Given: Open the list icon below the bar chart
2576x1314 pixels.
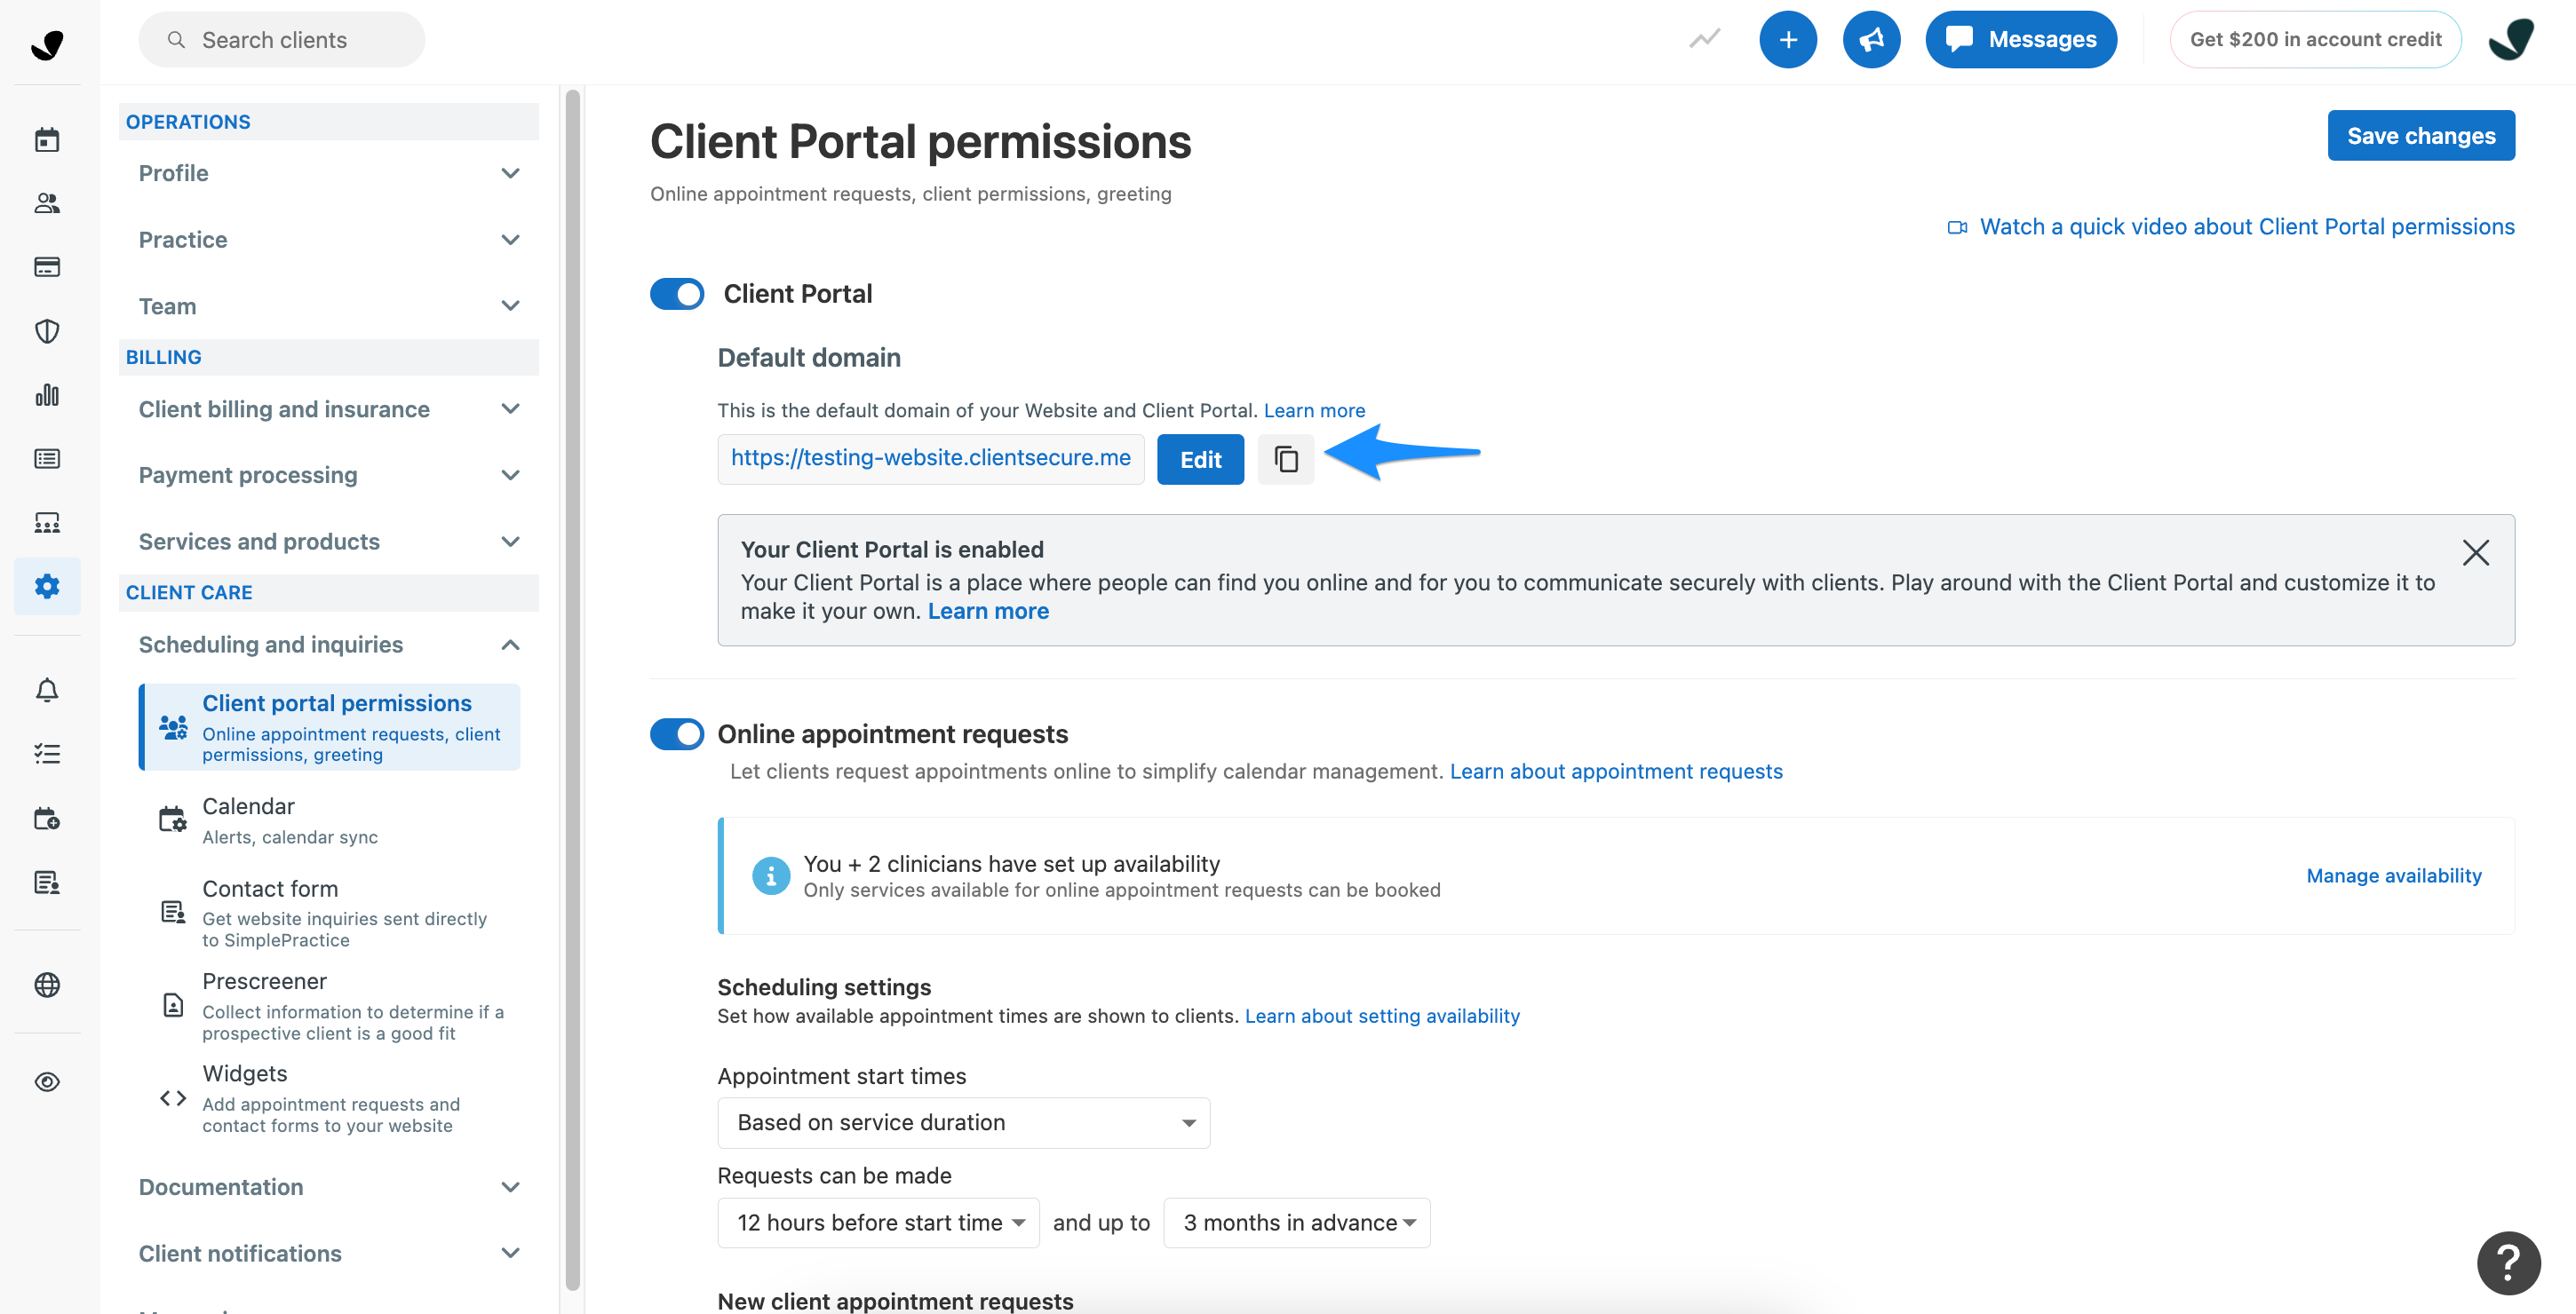Looking at the screenshot, I should pos(47,459).
